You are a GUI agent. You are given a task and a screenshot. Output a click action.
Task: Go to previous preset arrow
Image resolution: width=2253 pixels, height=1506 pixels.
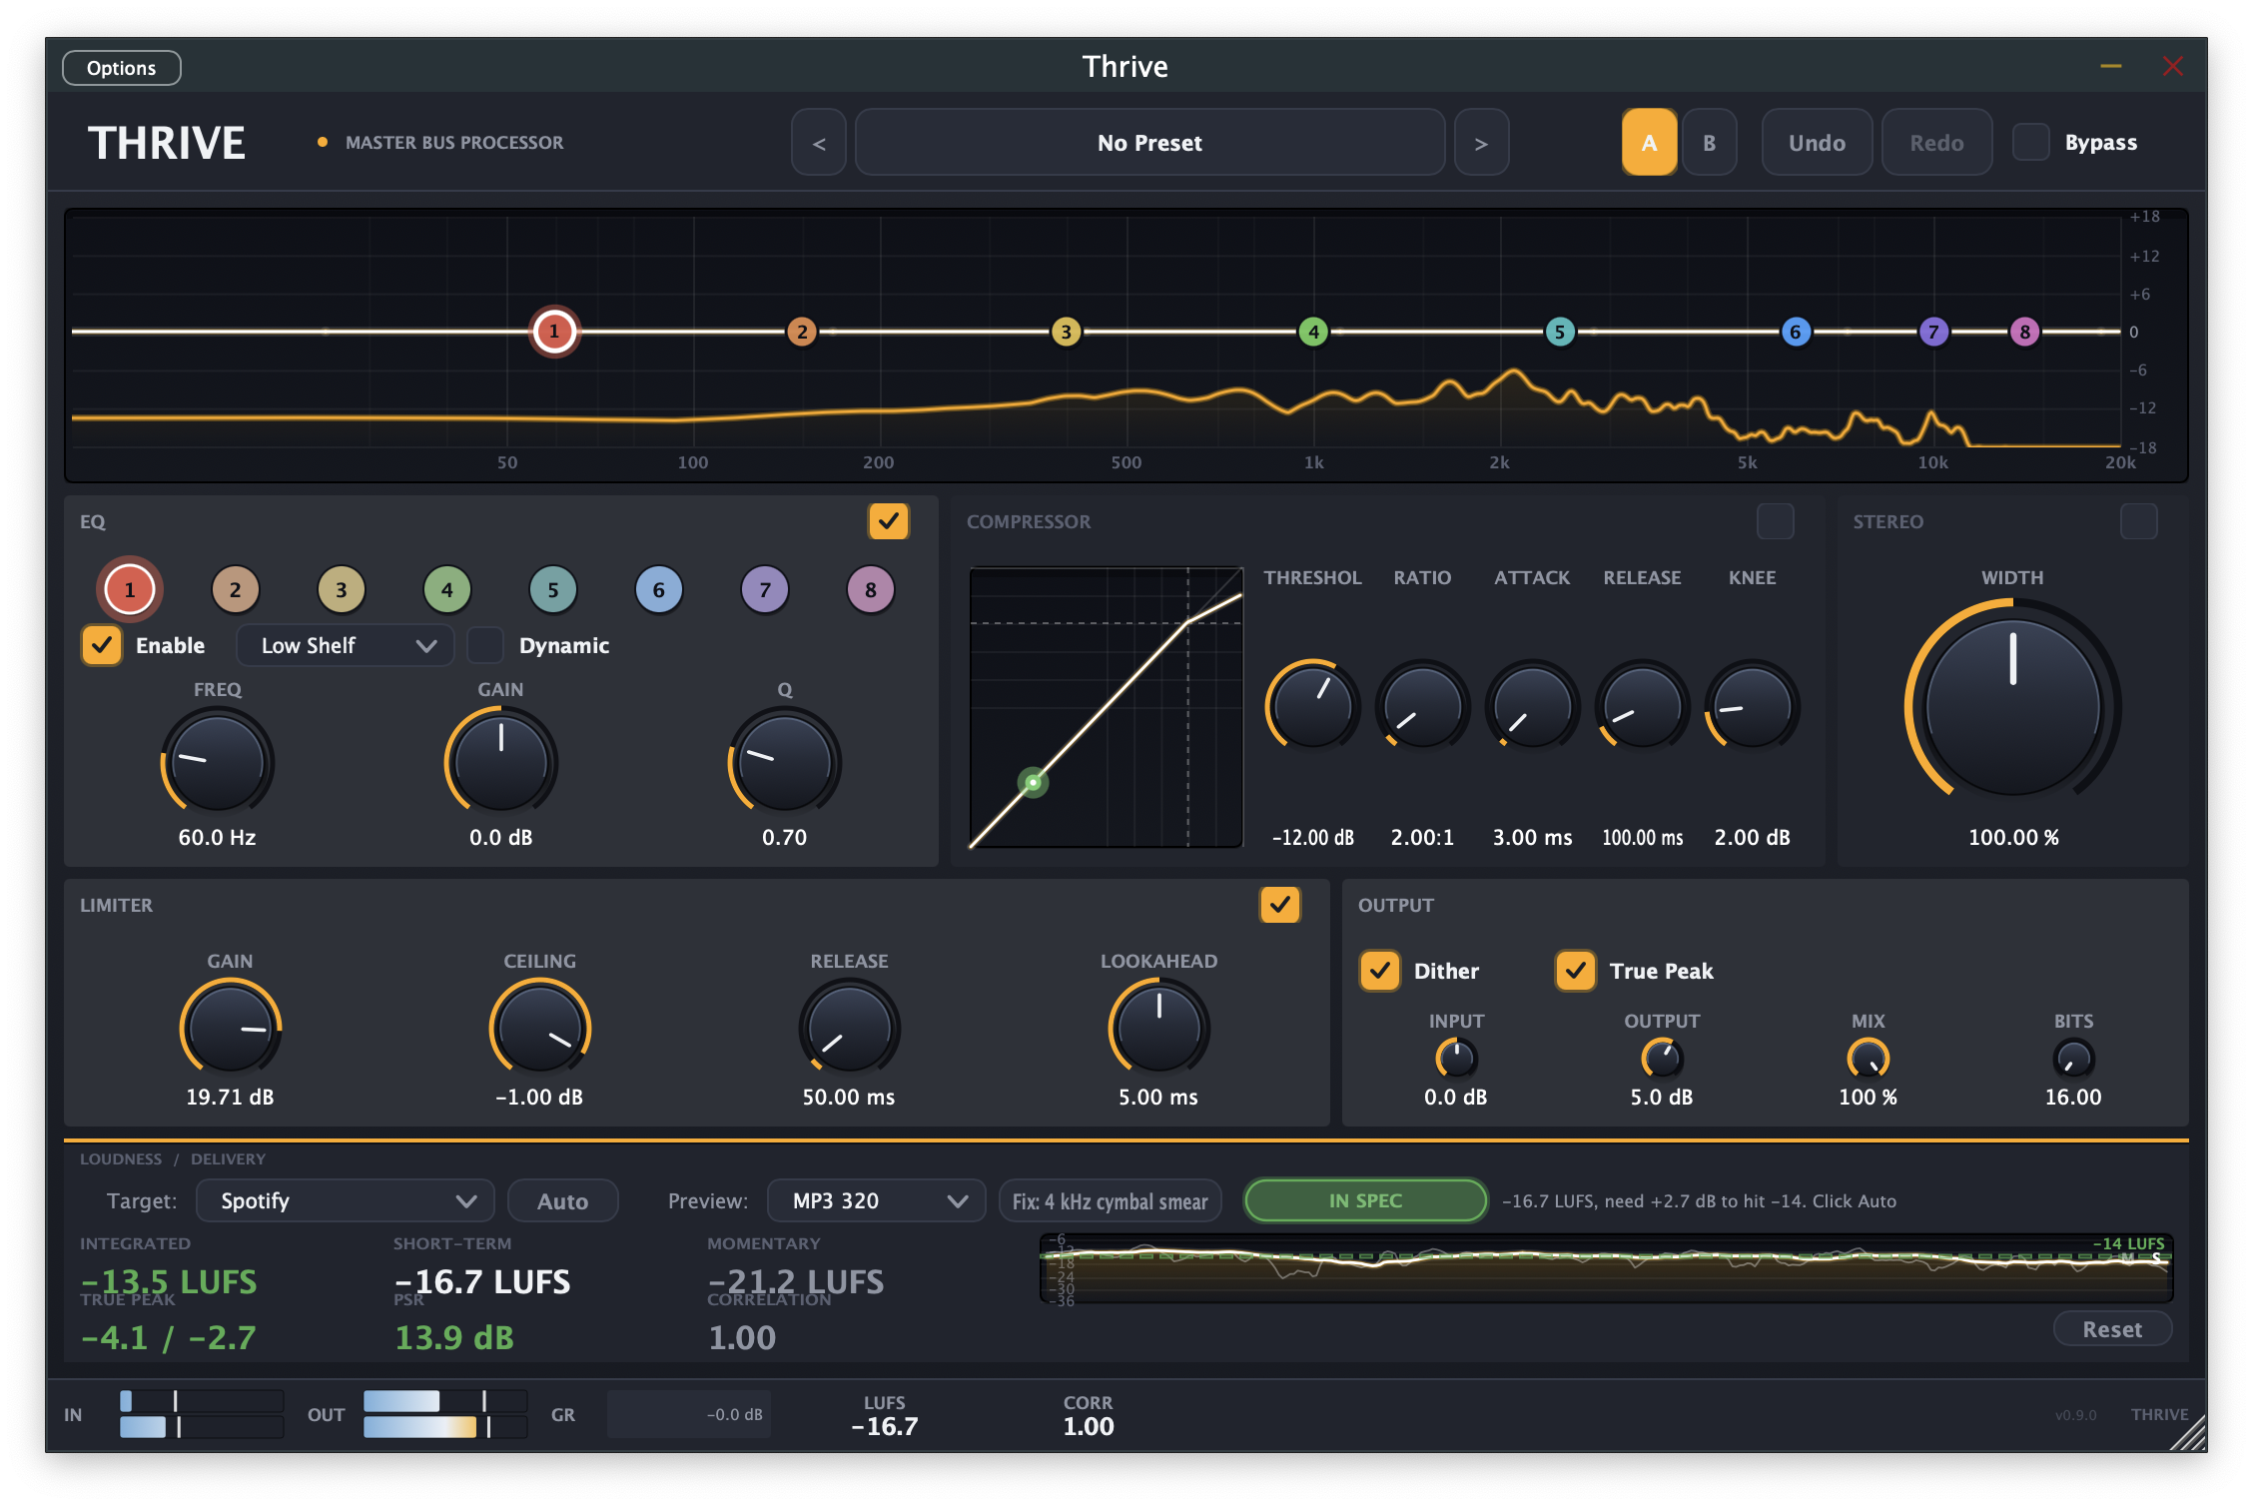pyautogui.click(x=819, y=143)
